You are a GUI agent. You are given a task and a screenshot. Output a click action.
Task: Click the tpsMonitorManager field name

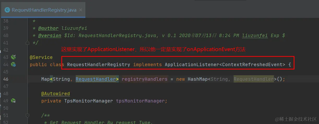click(x=140, y=101)
